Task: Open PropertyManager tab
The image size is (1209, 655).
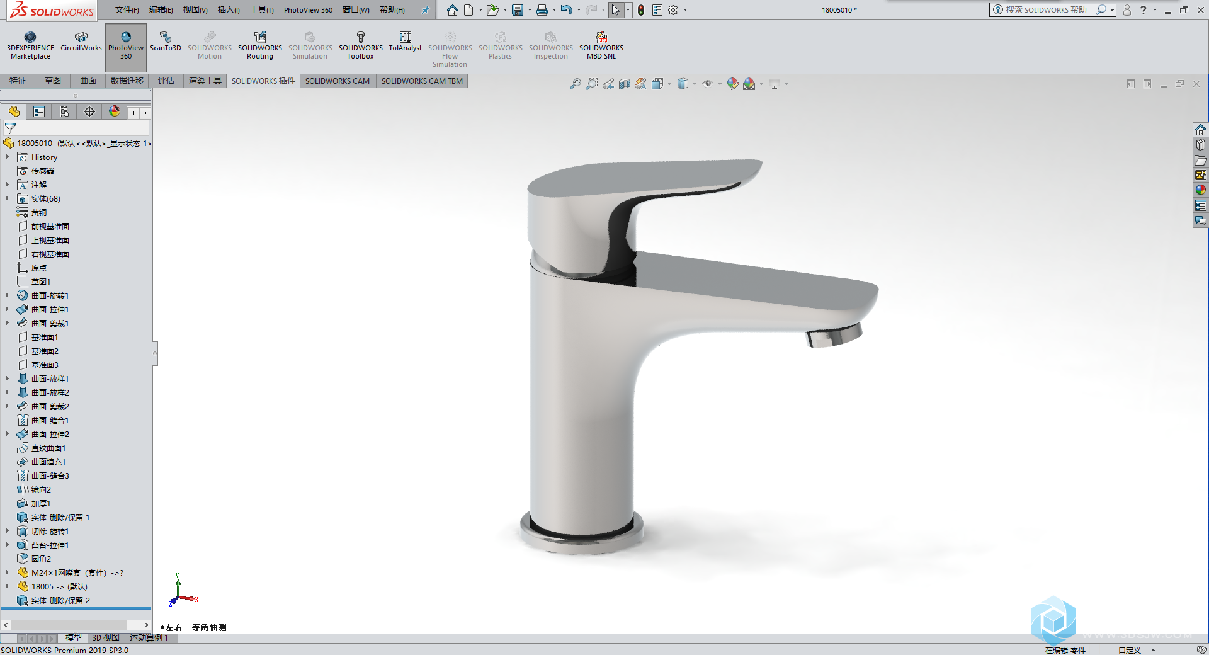Action: 39,111
